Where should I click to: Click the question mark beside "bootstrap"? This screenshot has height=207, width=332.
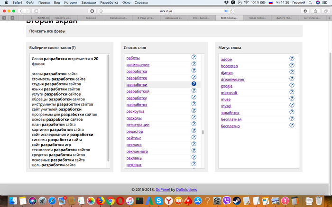point(292,65)
